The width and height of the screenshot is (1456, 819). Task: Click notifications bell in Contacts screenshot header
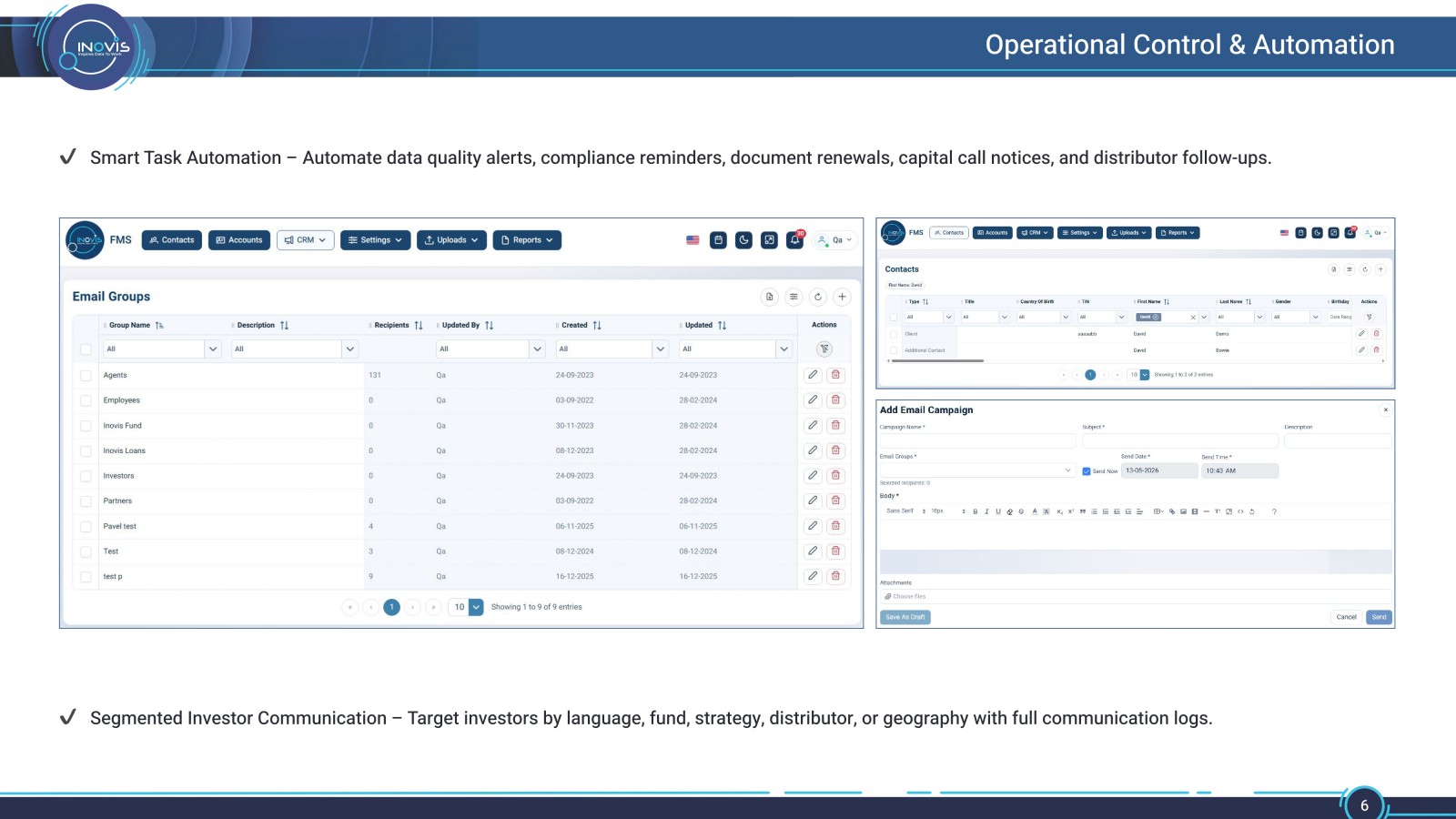(1350, 233)
